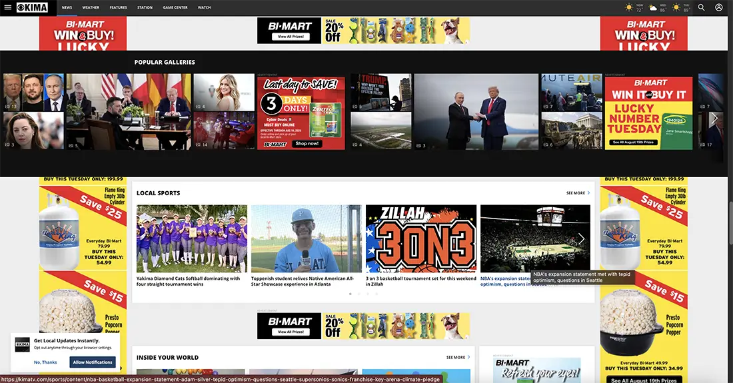Open the Lincoln Memorial military vehicle gallery

(572, 131)
